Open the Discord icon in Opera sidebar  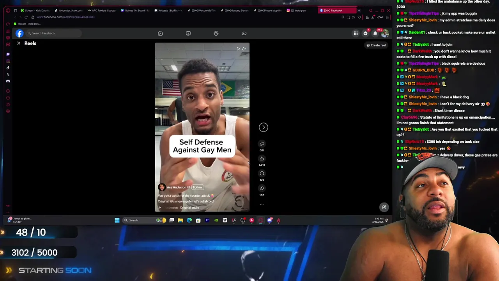coord(8,81)
